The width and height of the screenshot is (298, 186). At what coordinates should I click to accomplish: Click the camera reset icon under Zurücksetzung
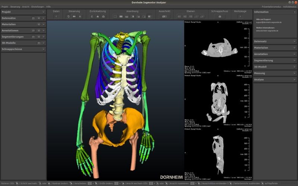click(104, 16)
